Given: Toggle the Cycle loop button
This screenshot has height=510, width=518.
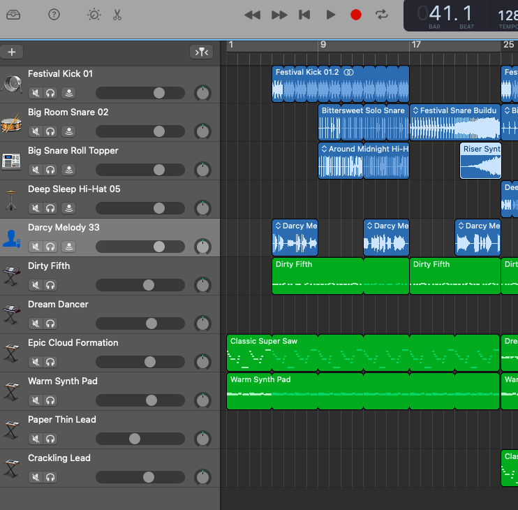Looking at the screenshot, I should click(x=381, y=15).
